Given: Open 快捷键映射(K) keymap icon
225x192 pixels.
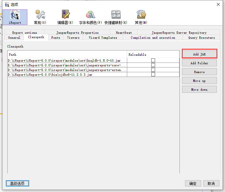Looking at the screenshot, I should (x=116, y=17).
